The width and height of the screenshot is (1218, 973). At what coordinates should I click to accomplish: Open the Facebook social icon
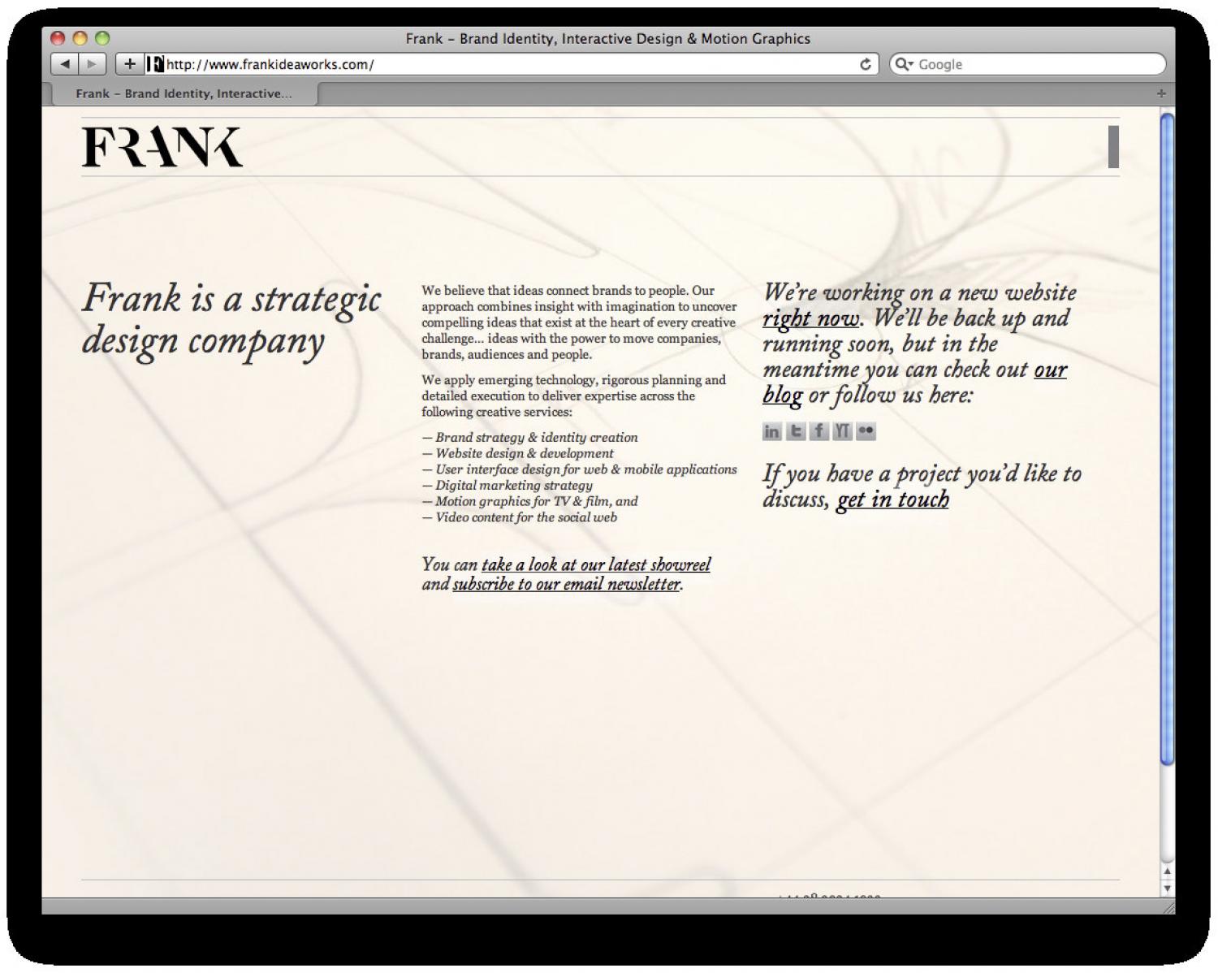coord(818,431)
